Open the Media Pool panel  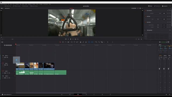pyautogui.click(x=8, y=6)
